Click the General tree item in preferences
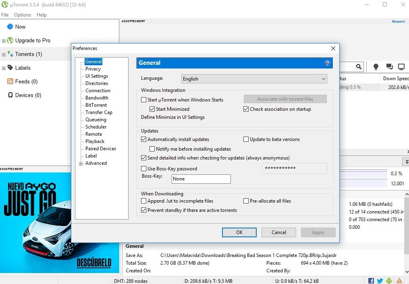Image resolution: width=409 pixels, height=284 pixels. [x=93, y=62]
